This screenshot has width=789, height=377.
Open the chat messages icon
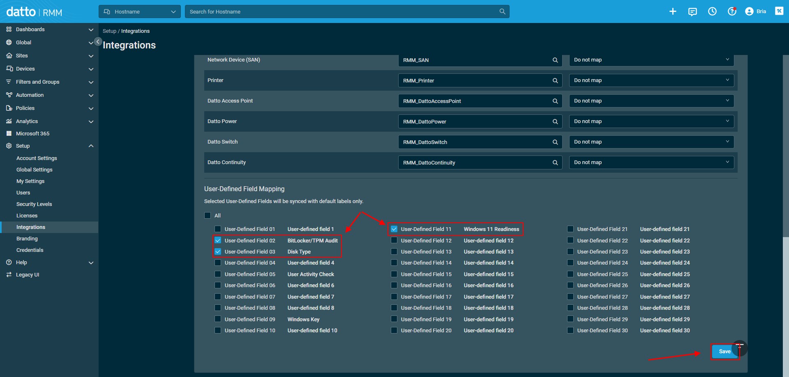[x=692, y=11]
